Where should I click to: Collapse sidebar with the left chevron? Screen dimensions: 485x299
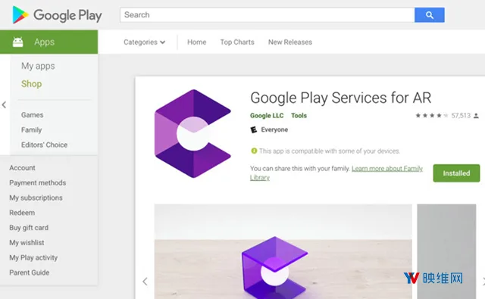pos(4,104)
